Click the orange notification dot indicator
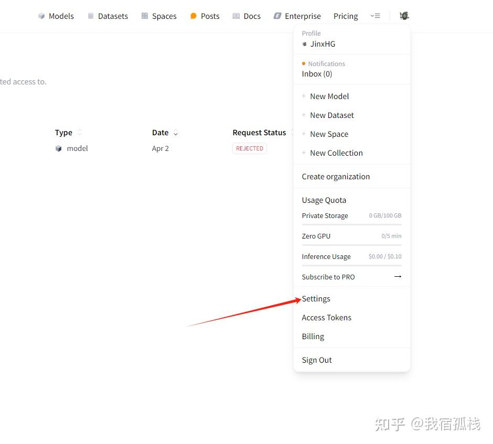The height and width of the screenshot is (444, 493). 303,63
